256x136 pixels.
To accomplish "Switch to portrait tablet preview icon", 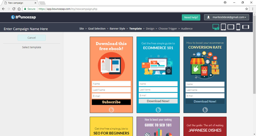I will (223, 27).
